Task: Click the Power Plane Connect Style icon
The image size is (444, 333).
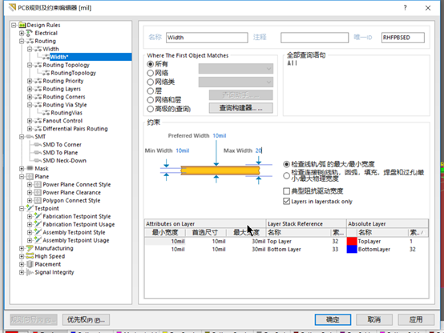Action: (x=38, y=184)
